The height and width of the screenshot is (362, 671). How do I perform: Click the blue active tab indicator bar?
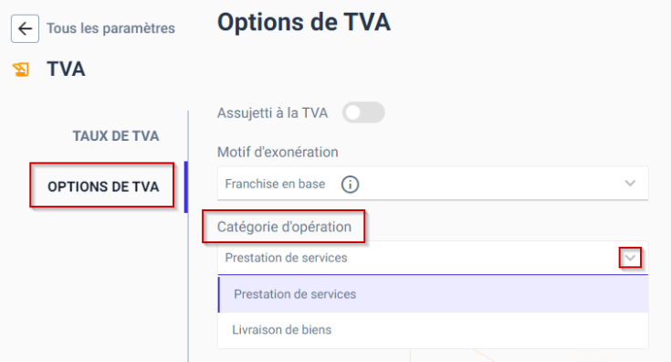[x=185, y=186]
